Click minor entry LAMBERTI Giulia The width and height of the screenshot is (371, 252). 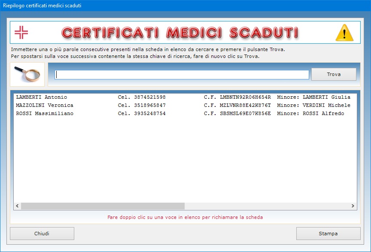(x=326, y=97)
